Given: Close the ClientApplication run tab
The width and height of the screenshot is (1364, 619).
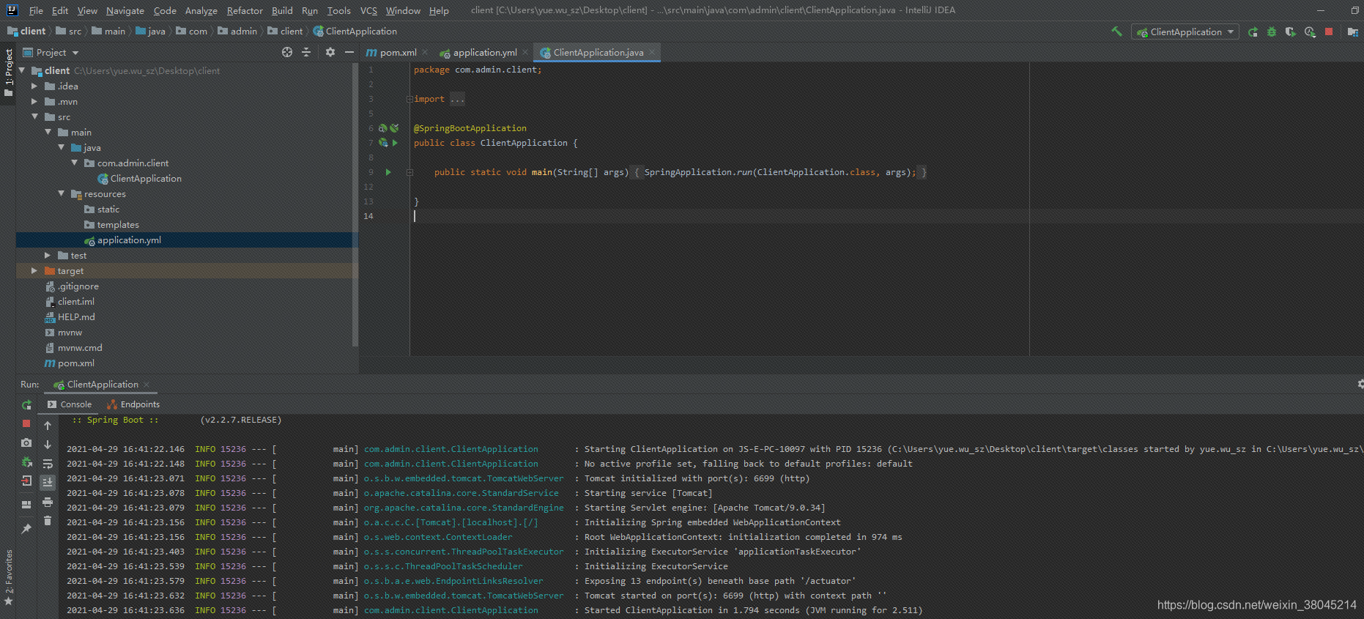Looking at the screenshot, I should coord(147,385).
